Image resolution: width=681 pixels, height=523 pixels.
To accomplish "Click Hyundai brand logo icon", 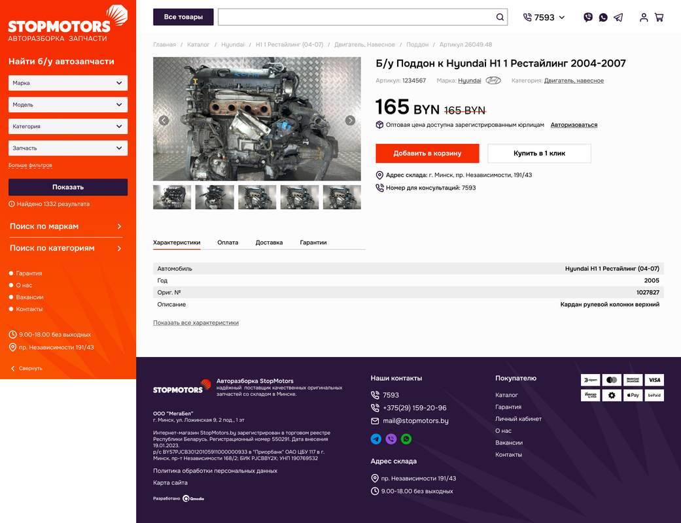I will click(493, 80).
